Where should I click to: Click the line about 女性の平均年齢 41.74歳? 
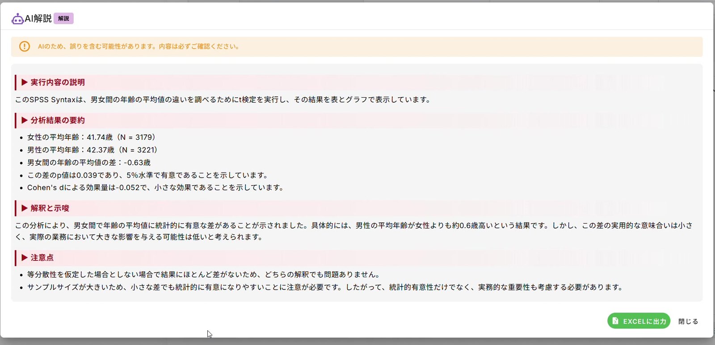point(91,137)
